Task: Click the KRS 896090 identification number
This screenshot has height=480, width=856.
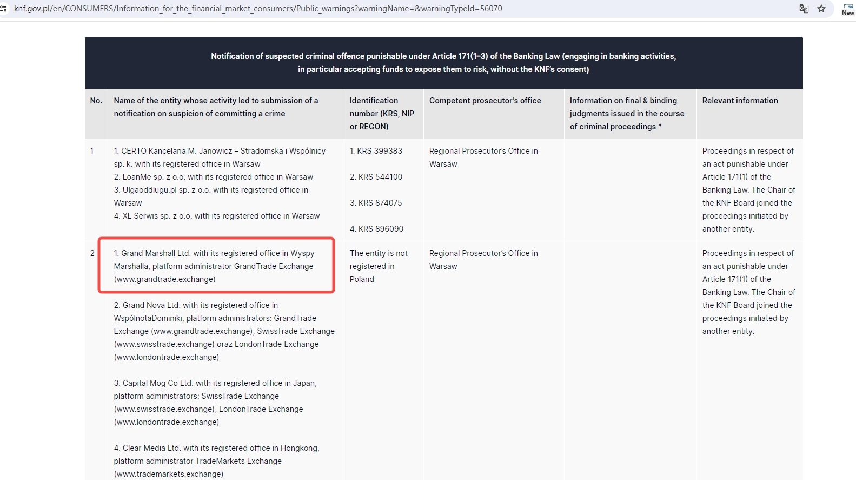Action: coord(376,229)
